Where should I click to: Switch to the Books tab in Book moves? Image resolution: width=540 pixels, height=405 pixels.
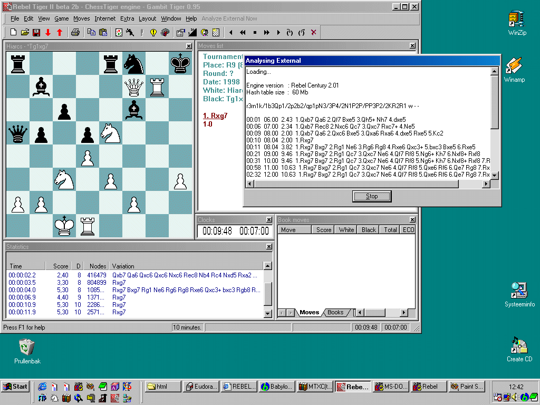(335, 312)
